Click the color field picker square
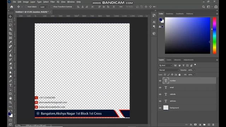 [x=188, y=36]
